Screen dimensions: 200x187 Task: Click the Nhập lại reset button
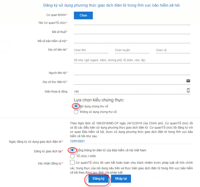tap(121, 179)
